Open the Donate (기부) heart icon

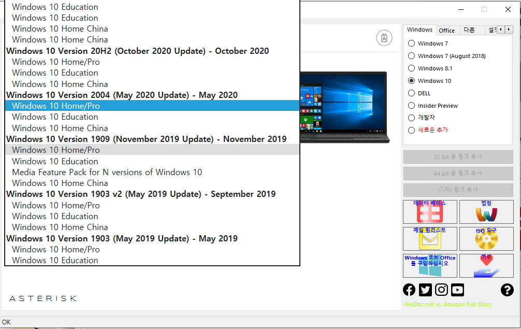point(486,265)
